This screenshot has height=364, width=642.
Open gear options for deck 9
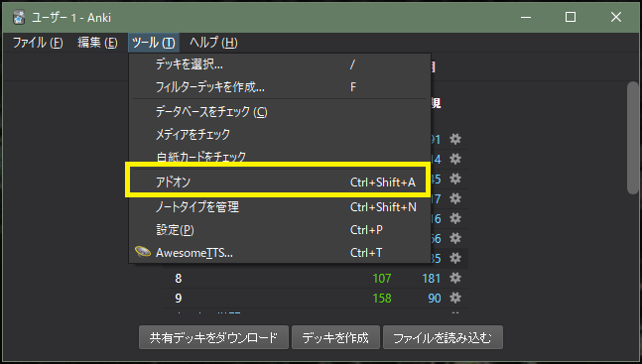tap(455, 298)
